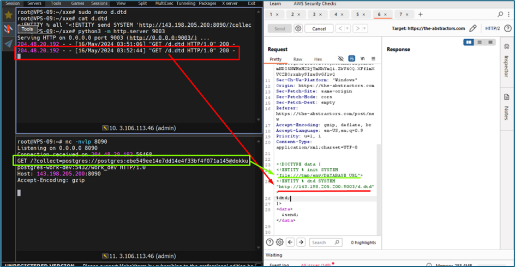The image size is (515, 267).
Task: Click the Tools sidebar icon in MobaXterm
Action: [x=8, y=29]
